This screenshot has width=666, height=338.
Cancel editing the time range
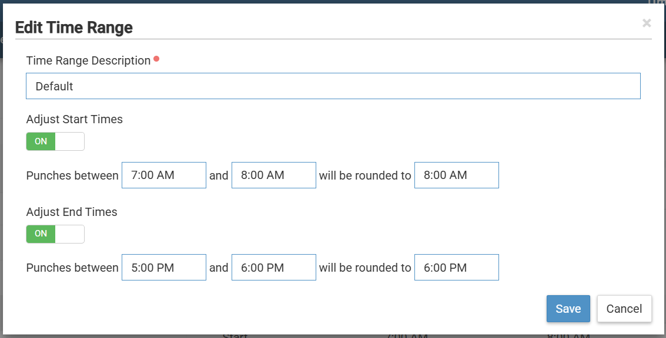pyautogui.click(x=624, y=309)
